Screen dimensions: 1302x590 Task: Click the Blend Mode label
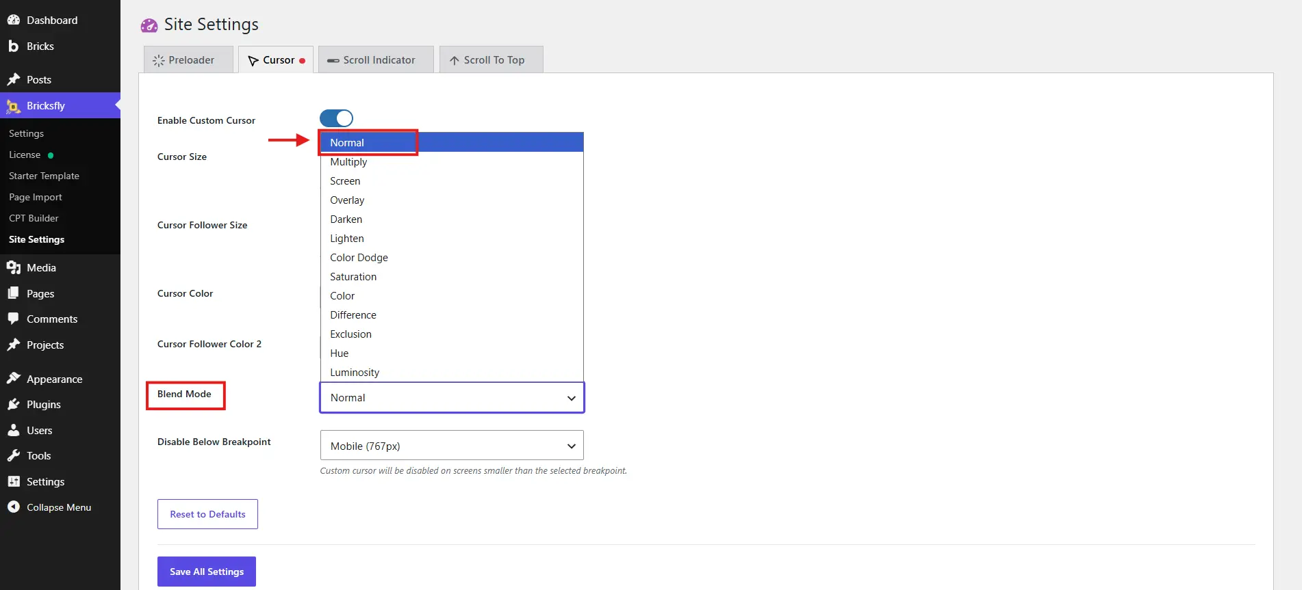coord(184,394)
